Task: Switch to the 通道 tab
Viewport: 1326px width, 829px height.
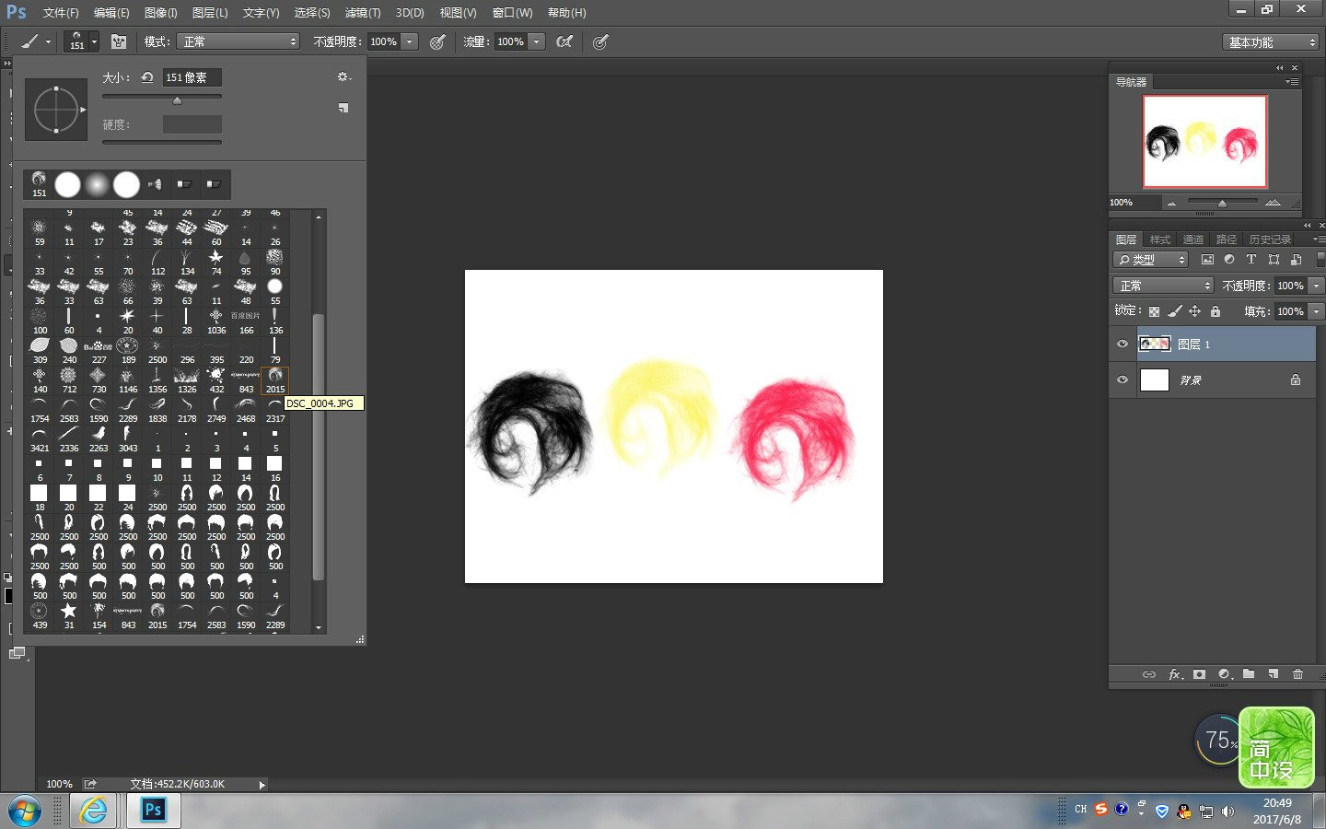Action: point(1192,239)
